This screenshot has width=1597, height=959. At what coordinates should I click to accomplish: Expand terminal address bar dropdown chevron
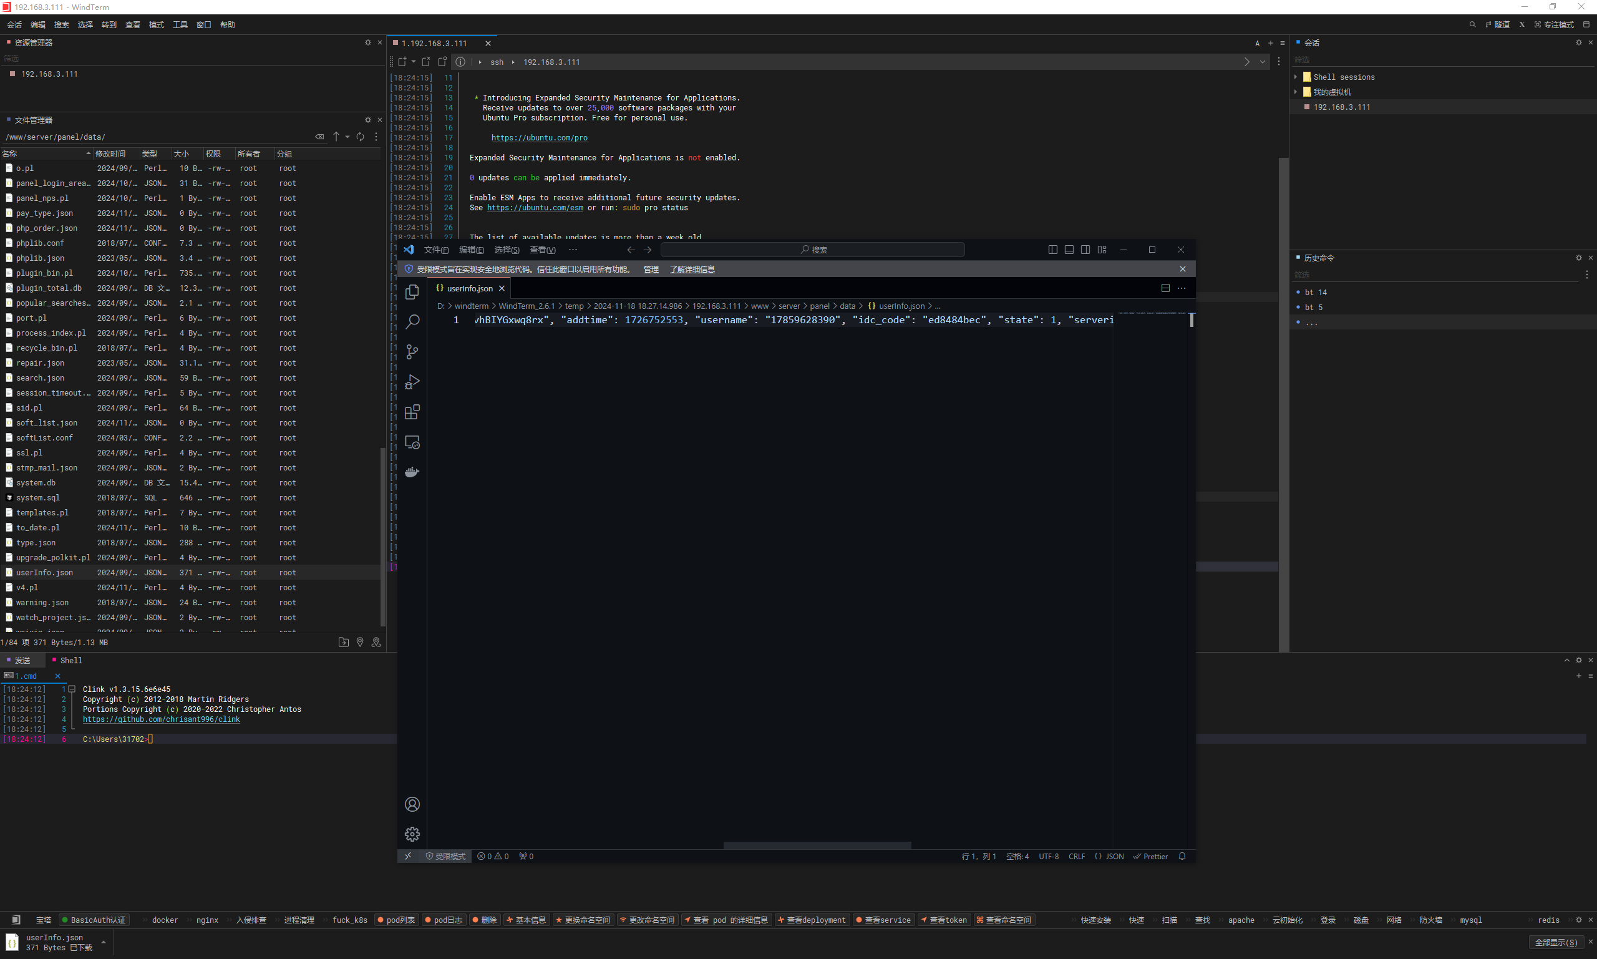click(1263, 62)
